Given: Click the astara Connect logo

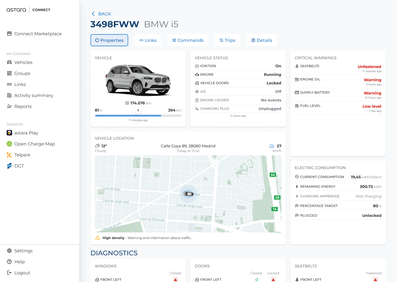Looking at the screenshot, I should click(28, 10).
